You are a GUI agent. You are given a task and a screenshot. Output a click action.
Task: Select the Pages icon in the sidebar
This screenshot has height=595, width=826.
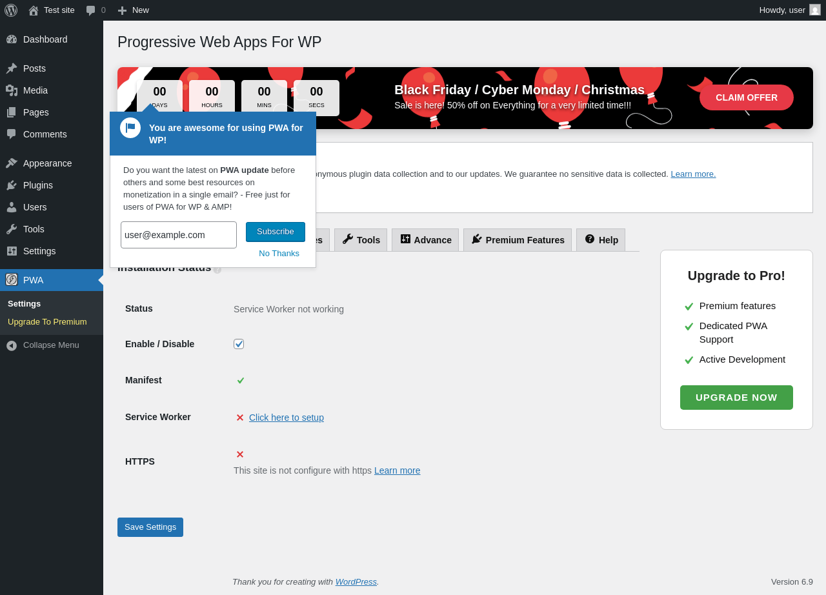tap(12, 112)
